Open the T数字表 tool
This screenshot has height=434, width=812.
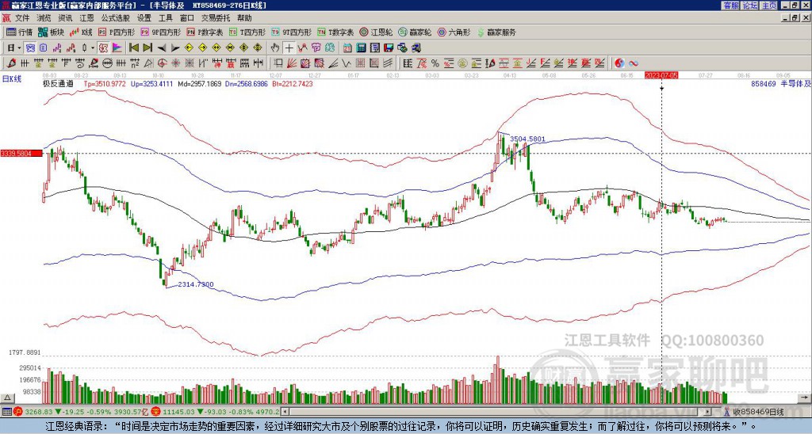335,32
